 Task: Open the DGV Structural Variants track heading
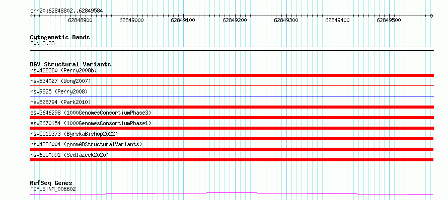(x=70, y=64)
